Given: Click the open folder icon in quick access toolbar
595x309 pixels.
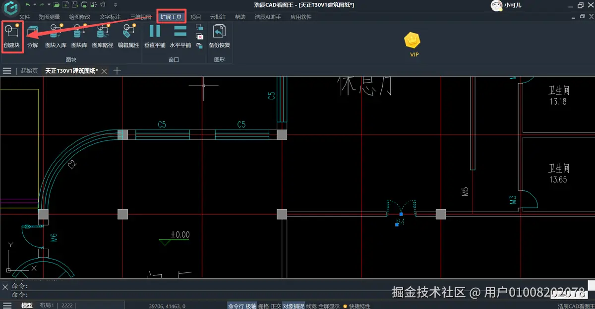Looking at the screenshot, I should 58,5.
